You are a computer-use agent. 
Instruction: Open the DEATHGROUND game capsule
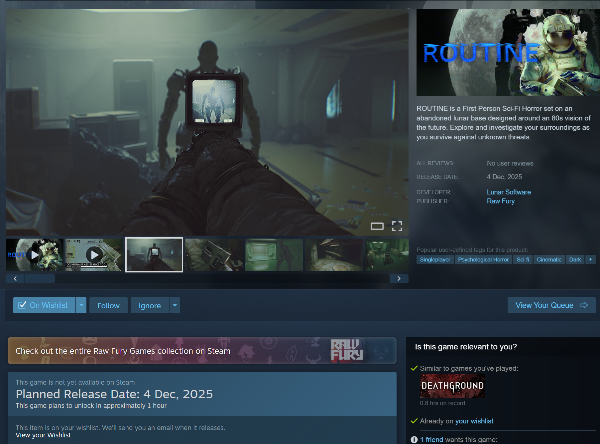452,386
